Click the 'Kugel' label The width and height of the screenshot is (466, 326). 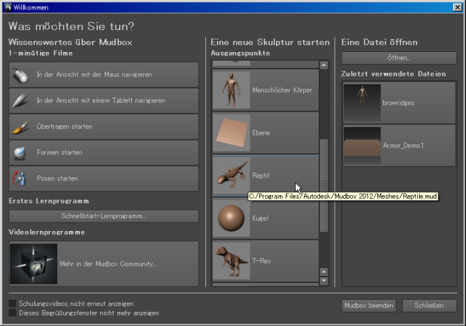coord(260,218)
